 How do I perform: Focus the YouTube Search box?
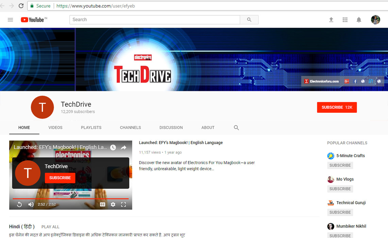[x=155, y=19]
